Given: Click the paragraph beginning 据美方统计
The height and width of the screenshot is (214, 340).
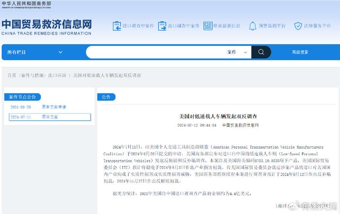Looking at the screenshot, I should click(x=182, y=193).
